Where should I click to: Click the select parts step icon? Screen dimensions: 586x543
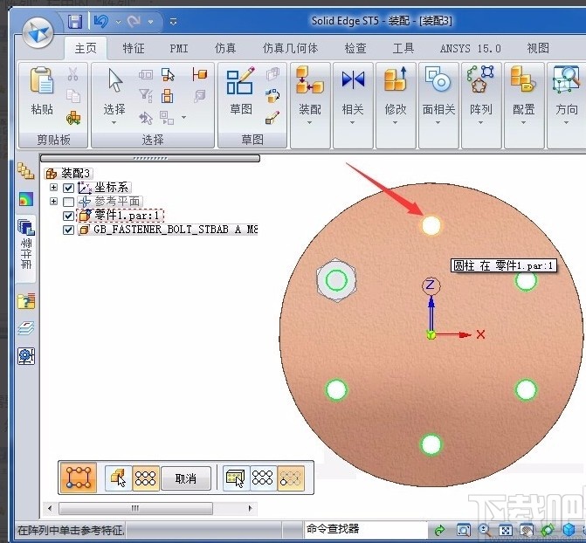click(x=119, y=478)
